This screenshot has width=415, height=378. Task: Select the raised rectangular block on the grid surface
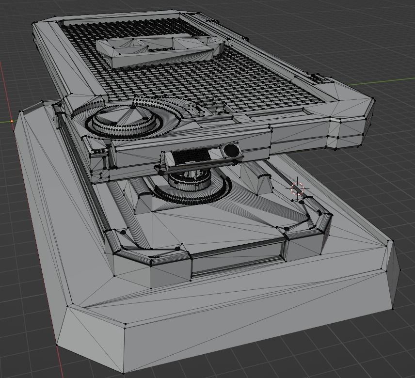point(160,51)
